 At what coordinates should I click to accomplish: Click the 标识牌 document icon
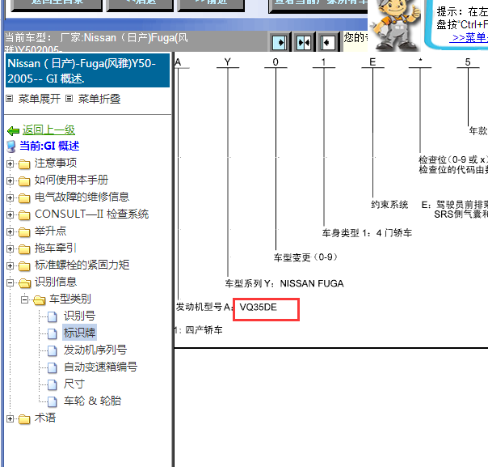pyautogui.click(x=53, y=333)
